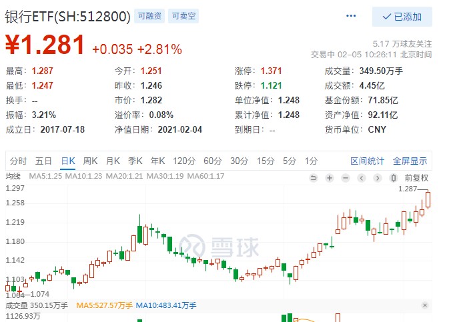Click the 最低 value 1.247
453x322 pixels.
point(43,85)
